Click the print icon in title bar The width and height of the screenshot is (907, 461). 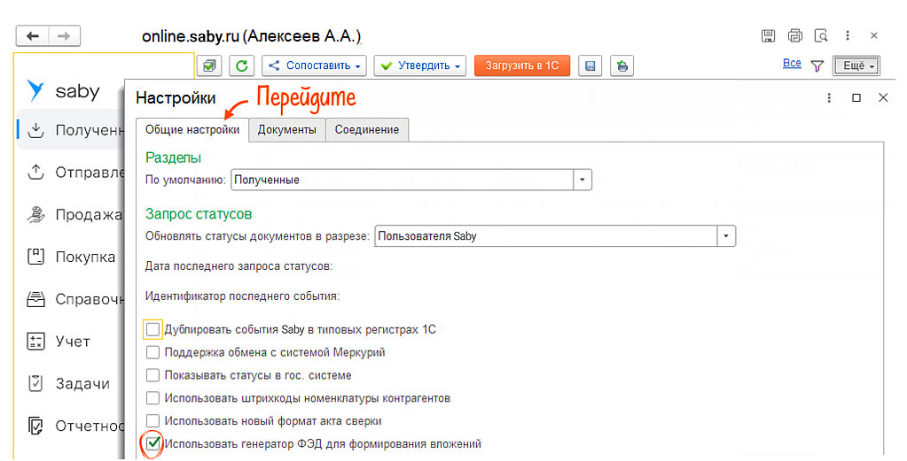[x=795, y=36]
